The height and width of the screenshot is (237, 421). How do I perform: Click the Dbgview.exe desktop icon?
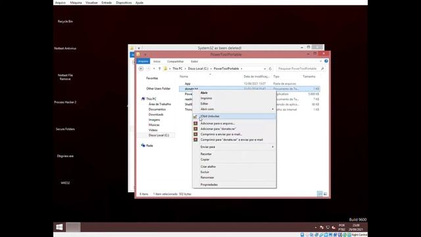click(x=65, y=156)
